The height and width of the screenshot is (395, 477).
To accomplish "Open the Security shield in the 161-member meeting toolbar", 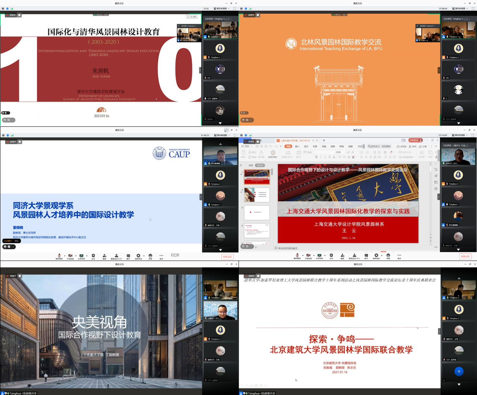I will coord(331,256).
